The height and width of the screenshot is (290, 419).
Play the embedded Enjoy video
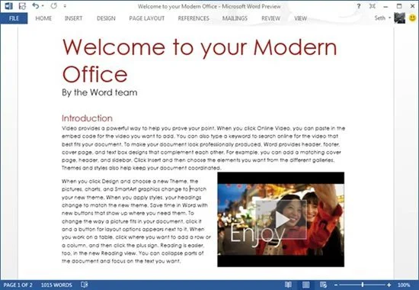(x=281, y=220)
